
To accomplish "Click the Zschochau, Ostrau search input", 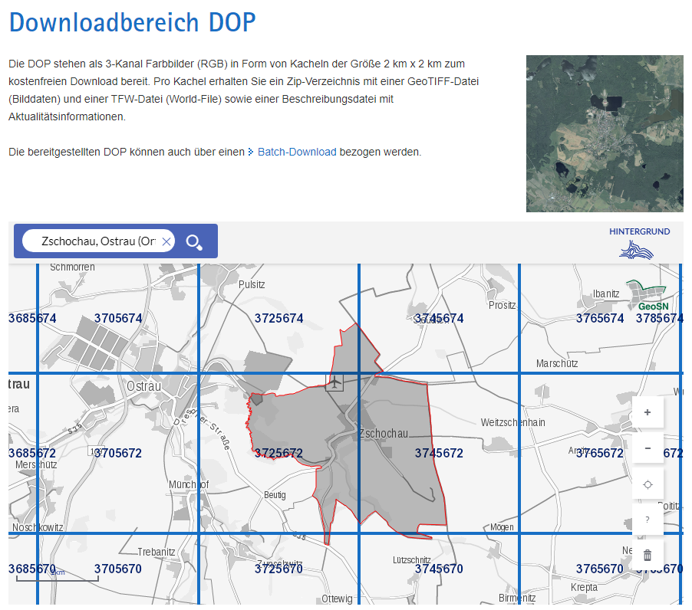I will point(97,242).
